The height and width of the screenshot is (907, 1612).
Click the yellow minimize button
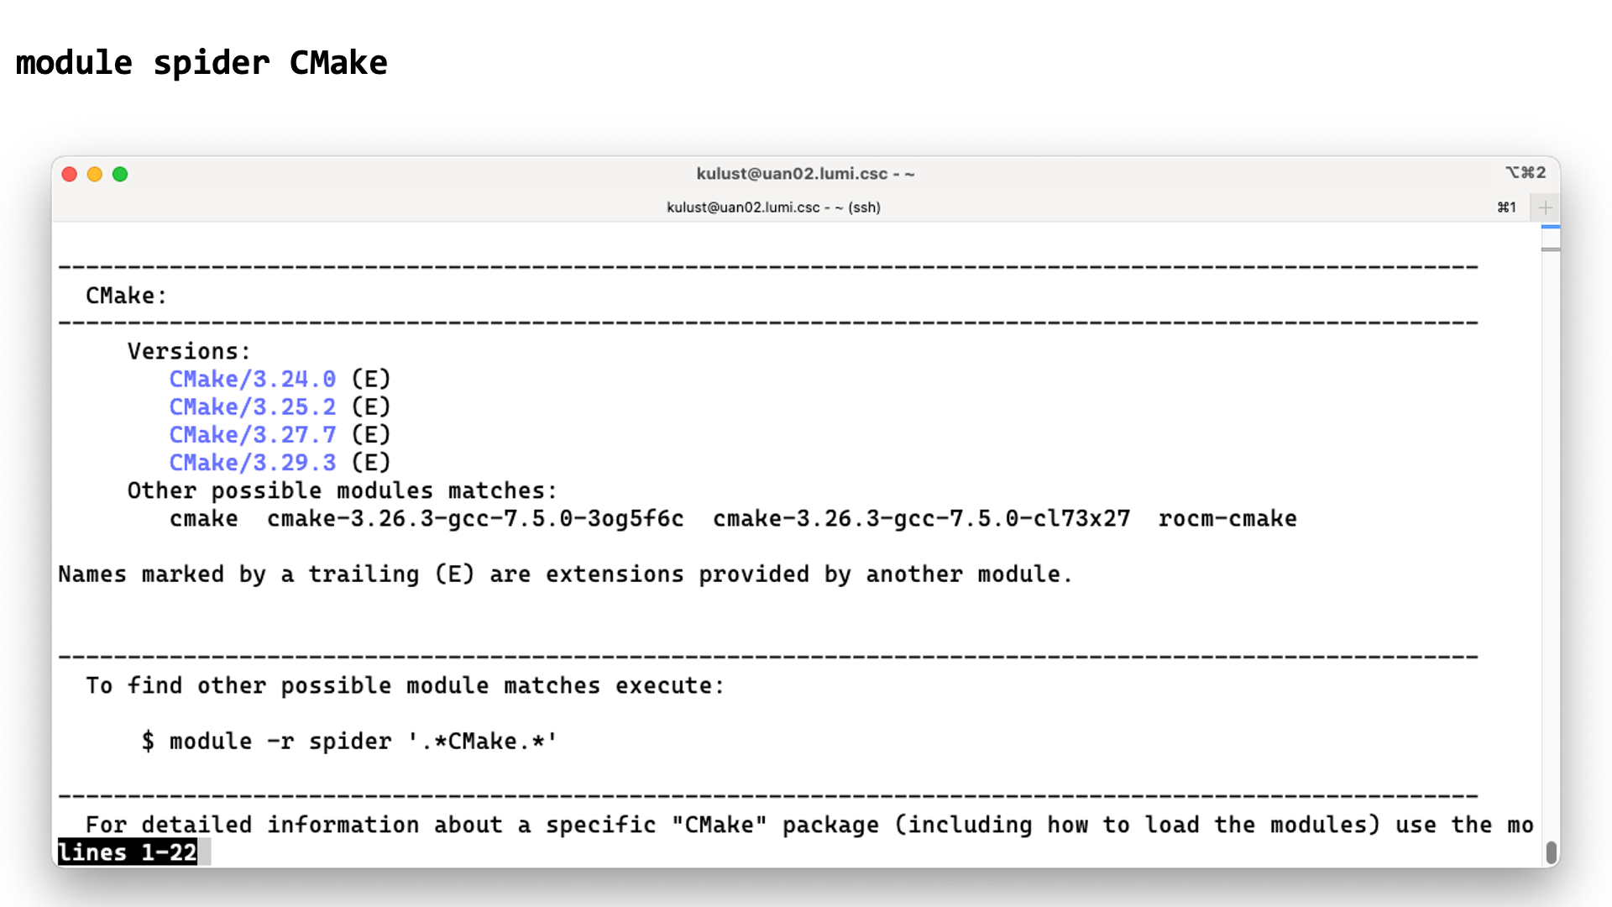(94, 175)
